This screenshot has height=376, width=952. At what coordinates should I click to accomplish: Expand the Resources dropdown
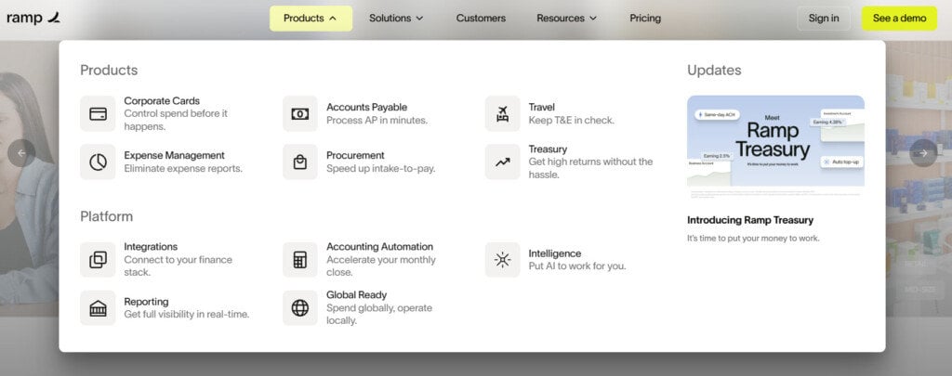566,19
